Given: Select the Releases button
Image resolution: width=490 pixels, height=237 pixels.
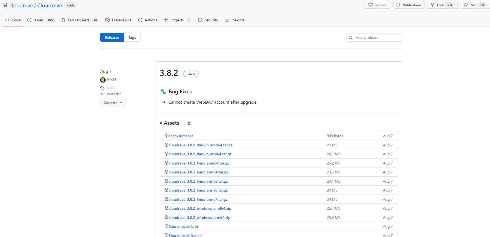Looking at the screenshot, I should click(112, 37).
